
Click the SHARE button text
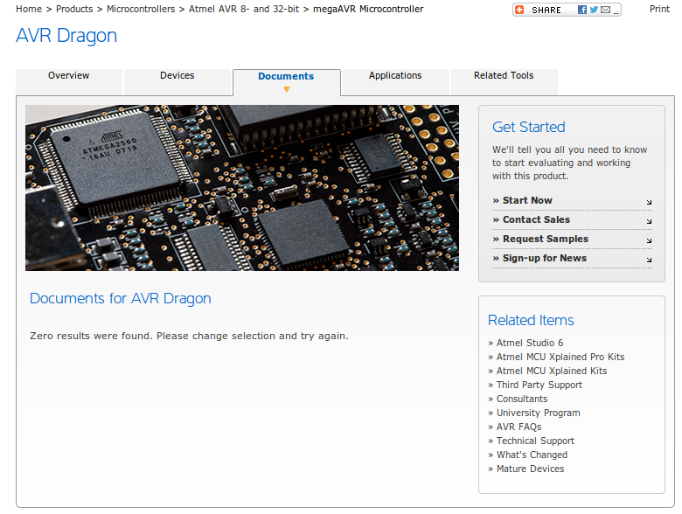pos(546,10)
